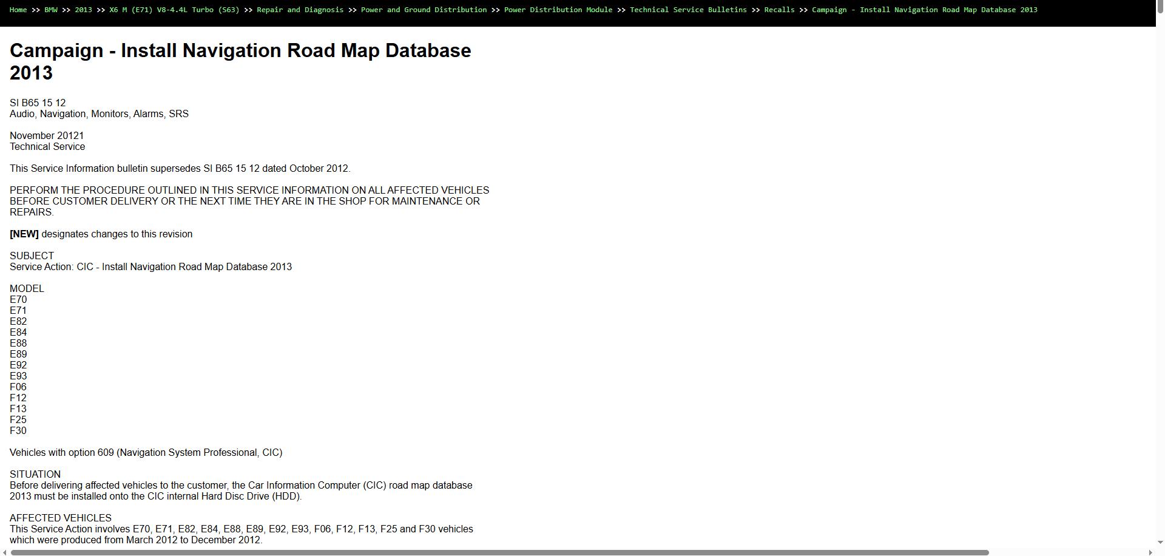Click model E89 in the list
The image size is (1165, 556).
point(18,354)
